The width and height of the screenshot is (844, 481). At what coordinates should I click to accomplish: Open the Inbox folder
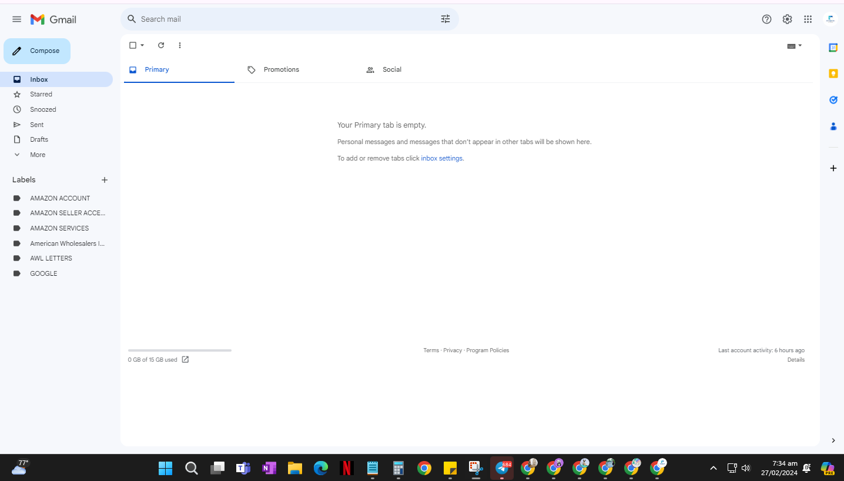(56, 79)
